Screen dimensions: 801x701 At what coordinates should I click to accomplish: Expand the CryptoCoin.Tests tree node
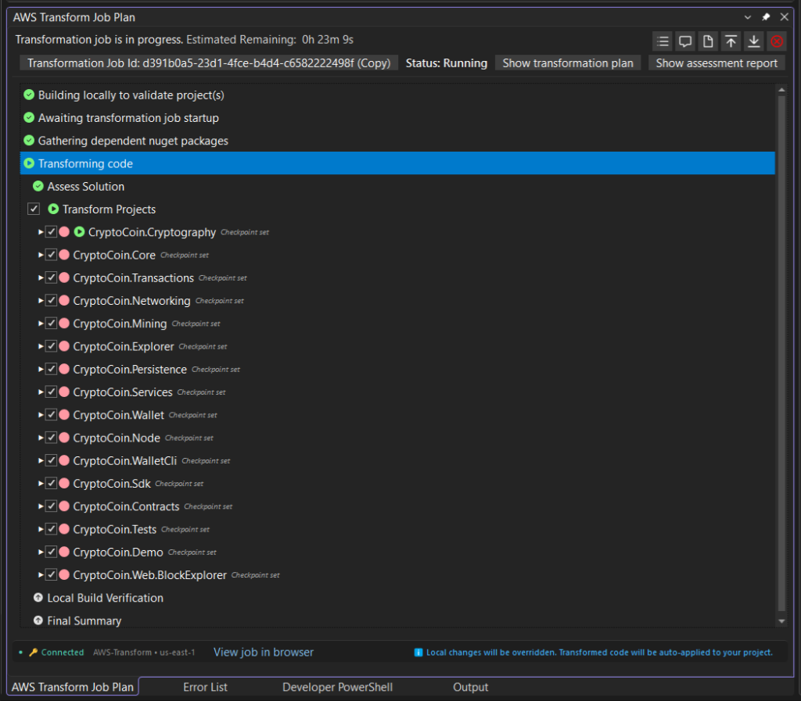[x=41, y=529]
